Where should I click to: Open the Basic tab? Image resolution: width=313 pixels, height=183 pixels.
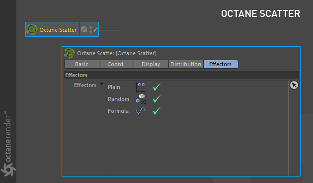[81, 64]
